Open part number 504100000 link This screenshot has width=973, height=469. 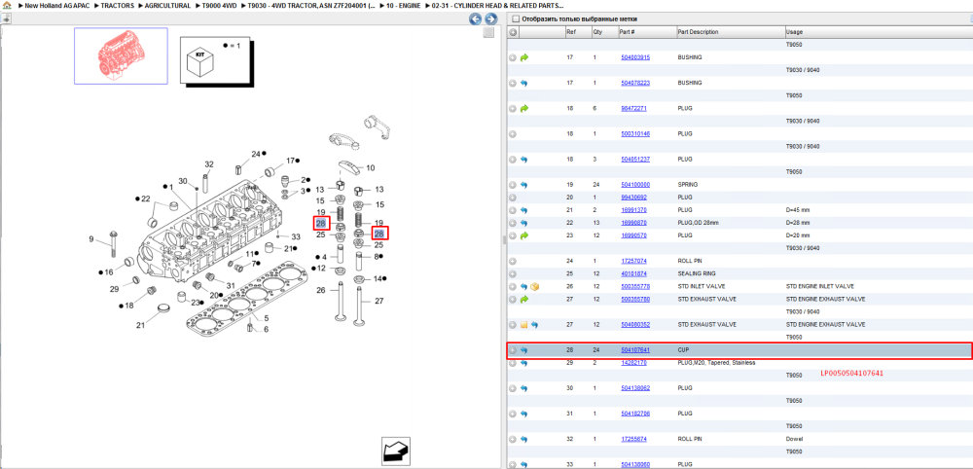click(x=635, y=184)
